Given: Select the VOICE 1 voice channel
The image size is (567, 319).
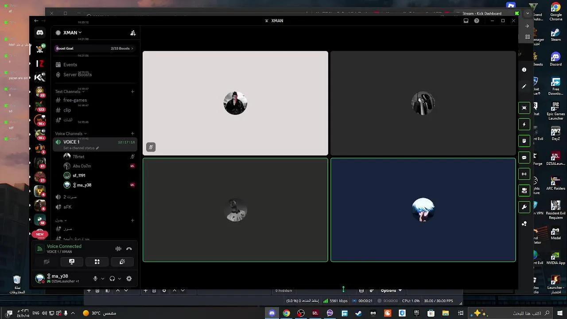Looking at the screenshot, I should tap(95, 144).
